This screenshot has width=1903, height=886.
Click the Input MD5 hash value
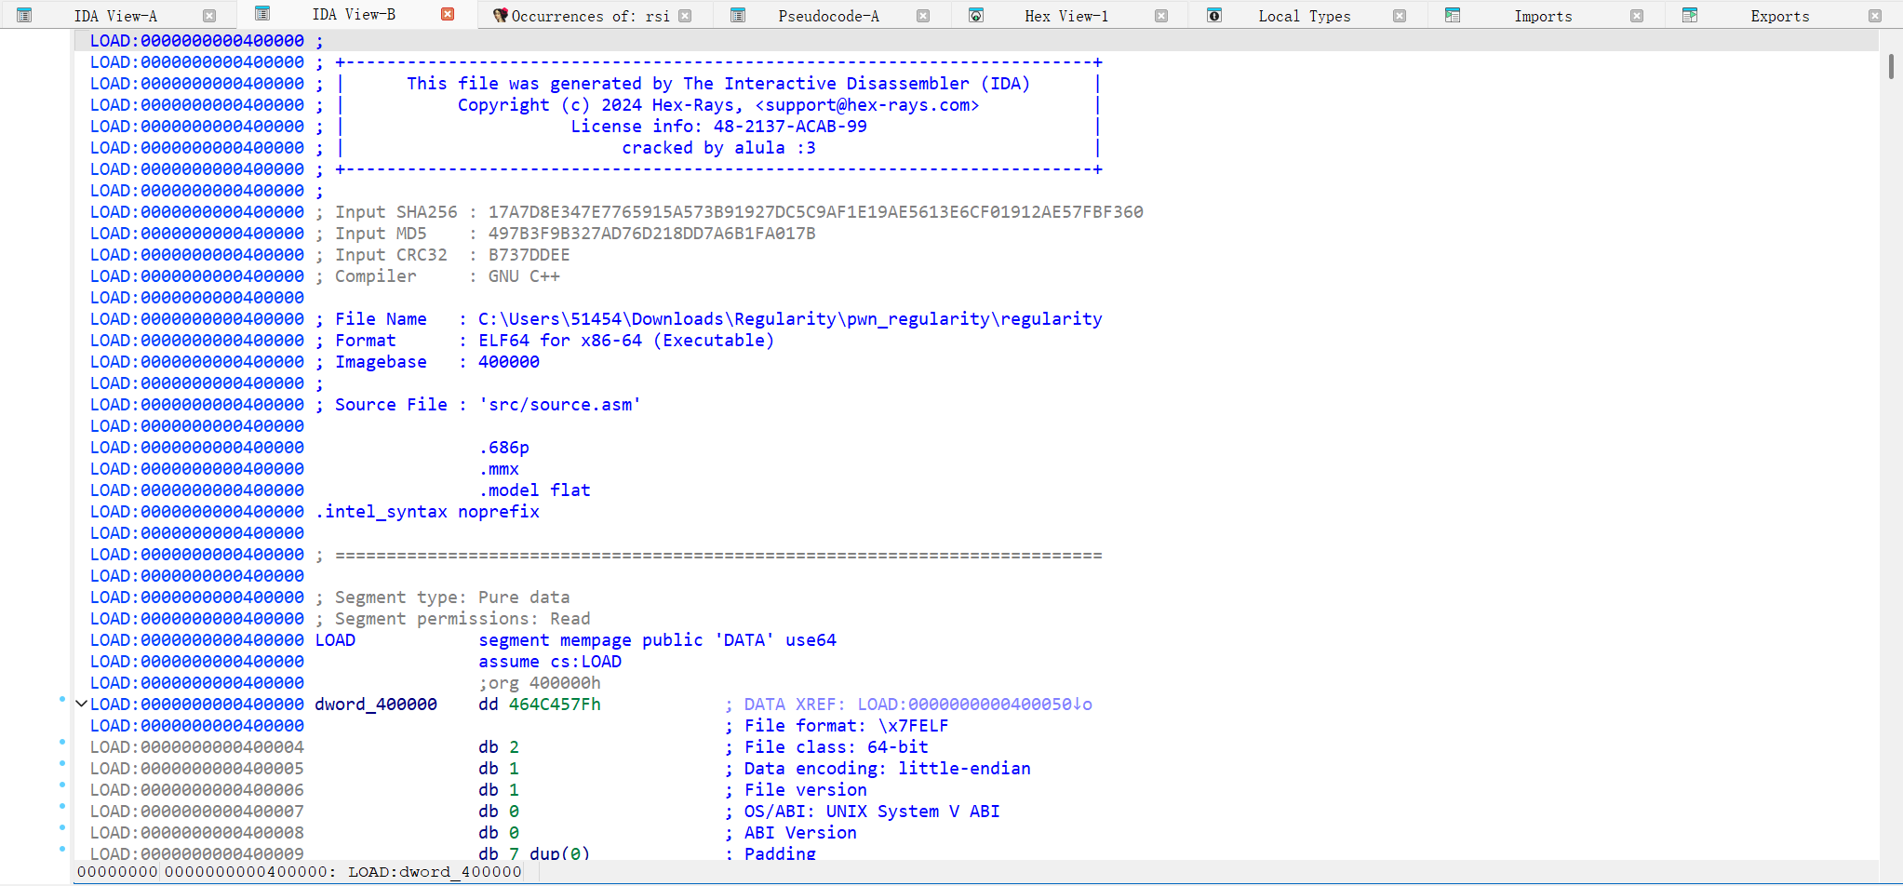tap(651, 234)
